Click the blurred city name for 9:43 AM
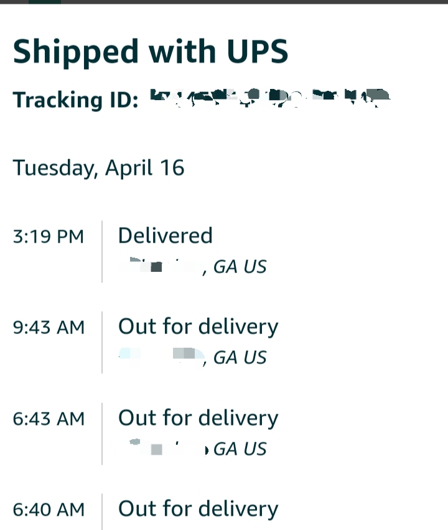Image resolution: width=448 pixels, height=530 pixels. pos(162,356)
